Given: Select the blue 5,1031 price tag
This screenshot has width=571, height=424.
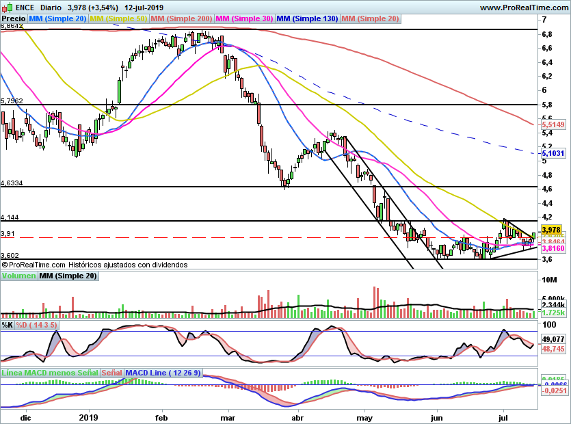Looking at the screenshot, I should pyautogui.click(x=552, y=154).
